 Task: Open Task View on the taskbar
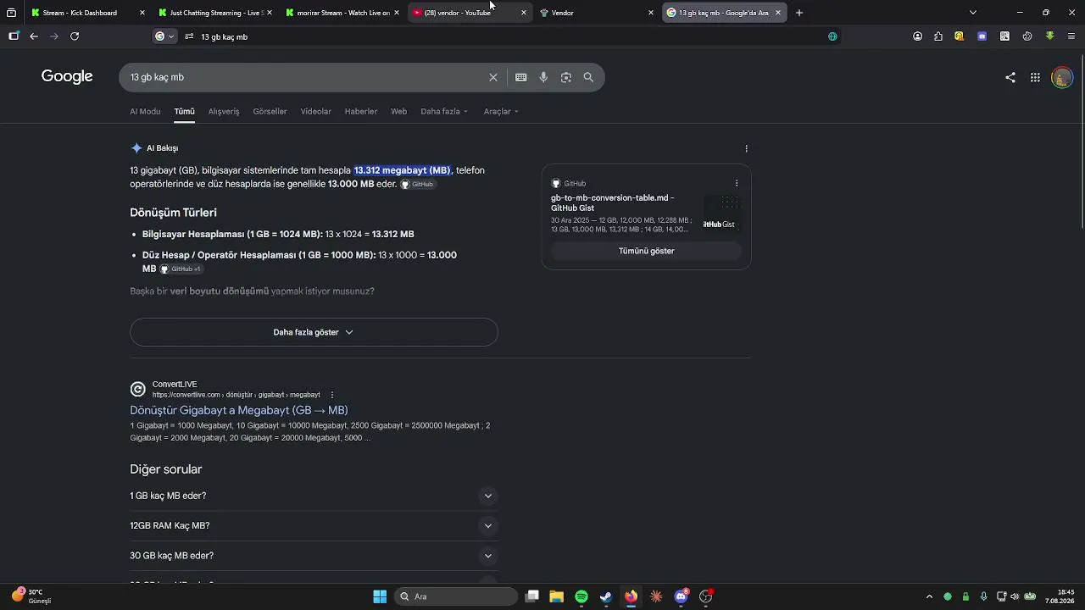click(x=532, y=596)
